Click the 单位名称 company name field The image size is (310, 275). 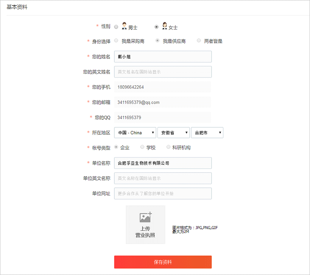pos(163,163)
